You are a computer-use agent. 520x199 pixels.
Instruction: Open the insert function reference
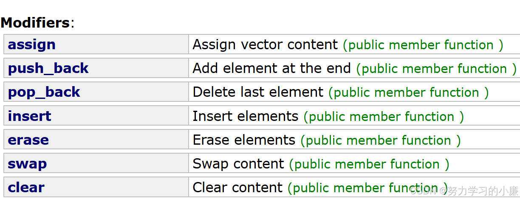coord(29,116)
